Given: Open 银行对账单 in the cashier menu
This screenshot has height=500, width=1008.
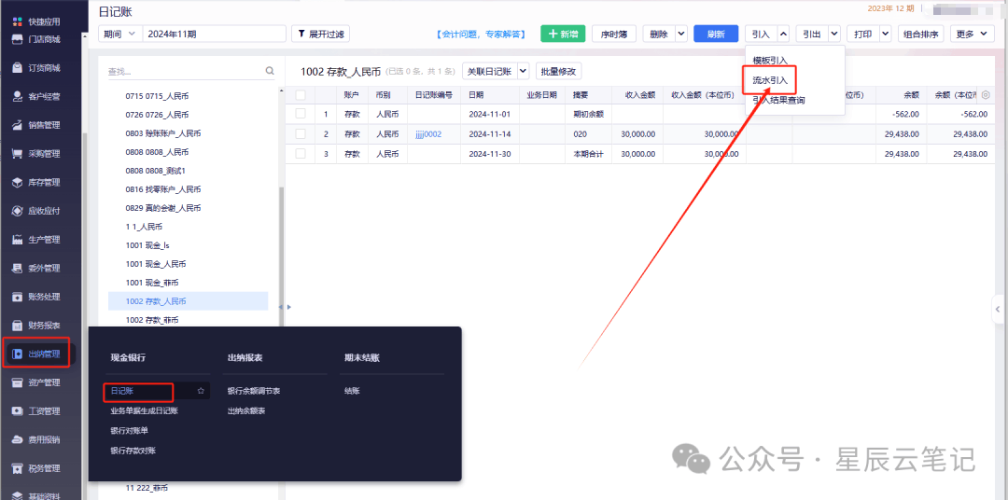Looking at the screenshot, I should pyautogui.click(x=130, y=430).
